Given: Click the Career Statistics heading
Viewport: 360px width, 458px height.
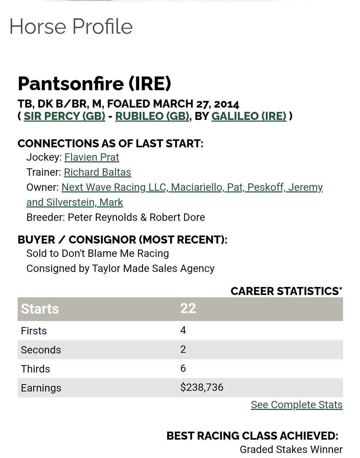Looking at the screenshot, I should tap(286, 291).
